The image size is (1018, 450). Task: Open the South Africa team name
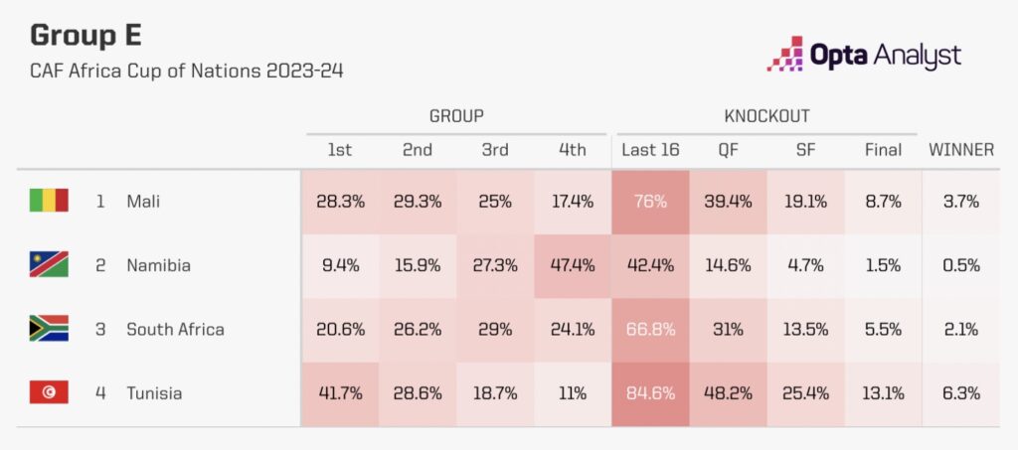(175, 329)
